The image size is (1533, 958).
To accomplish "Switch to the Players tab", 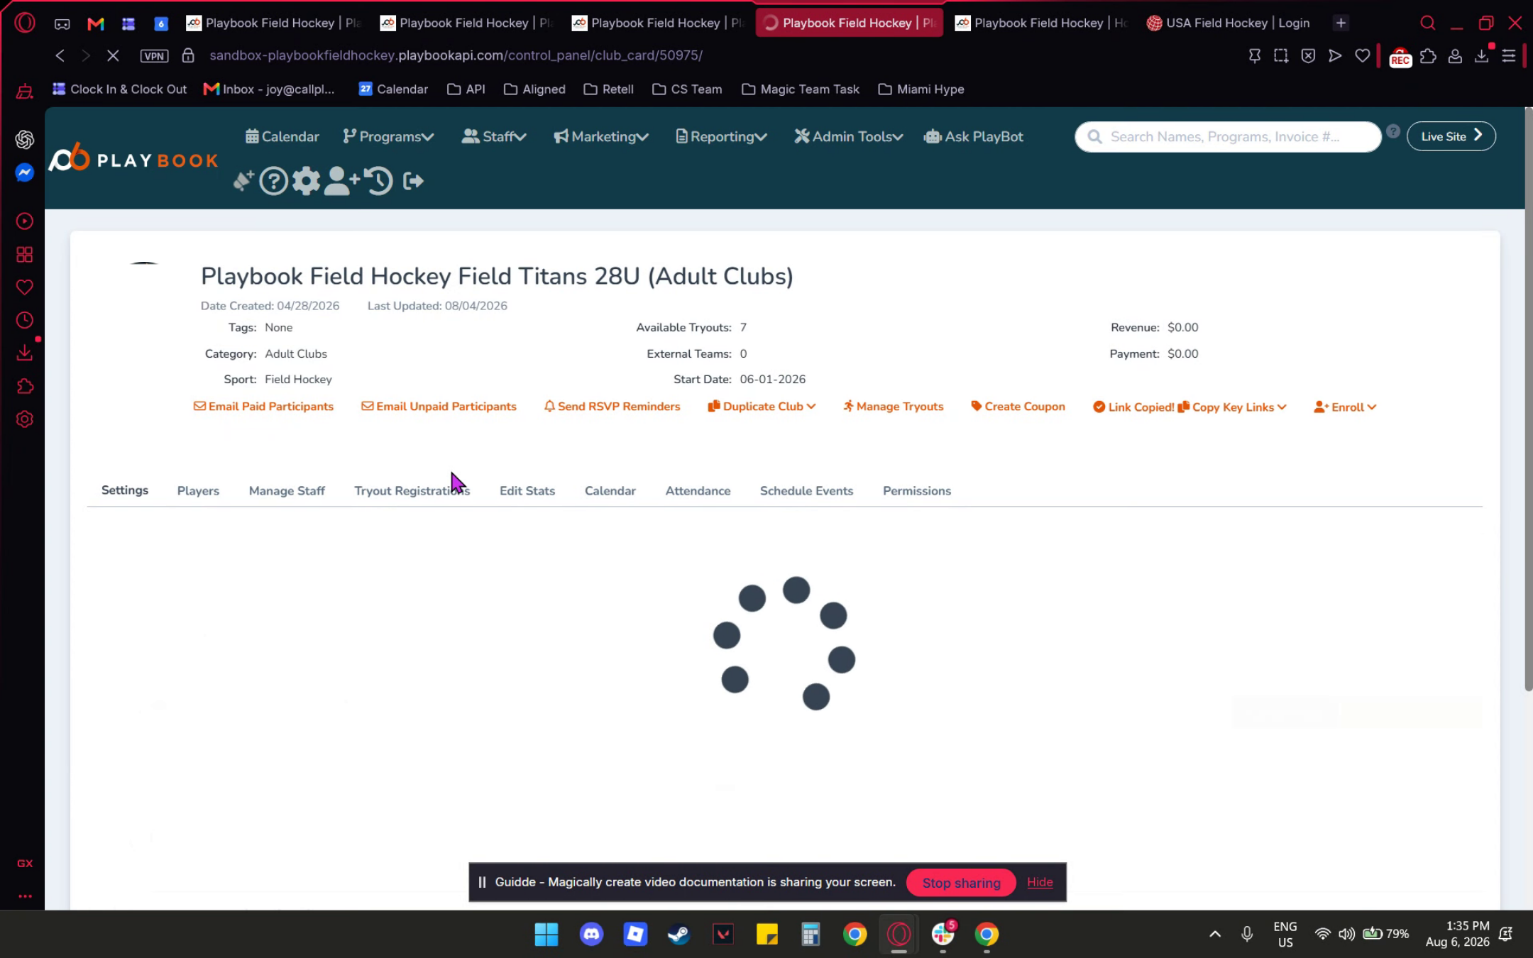I will (x=198, y=490).
